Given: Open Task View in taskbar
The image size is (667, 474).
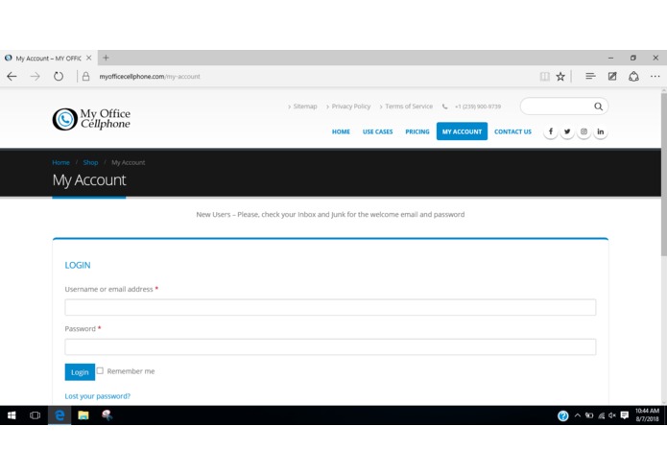Looking at the screenshot, I should click(x=35, y=415).
